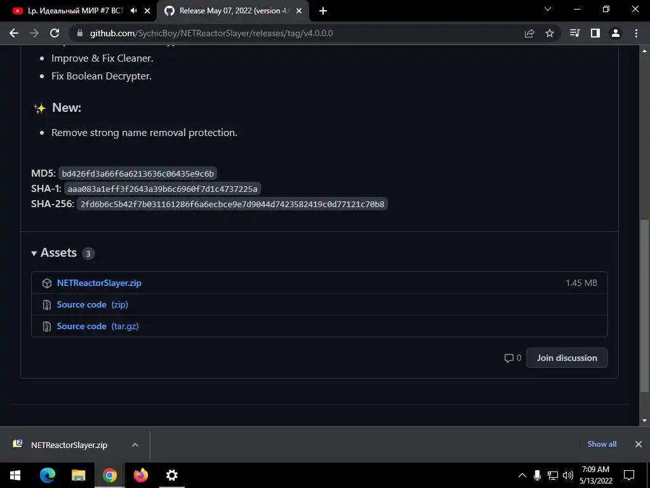This screenshot has width=650, height=488.
Task: Open the notification center icon
Action: 629,475
